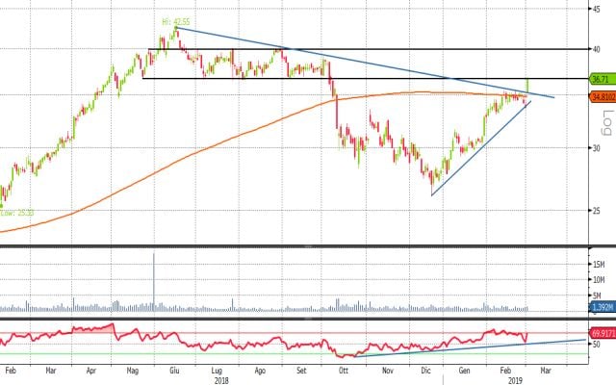
Task: Select the Low: 25.33 low label
Action: [x=16, y=213]
